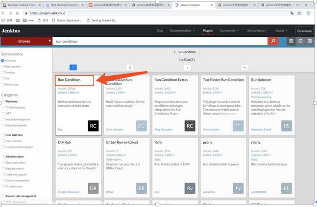
Task: Click the BC icon on Build Cause card
Action: (x=142, y=126)
